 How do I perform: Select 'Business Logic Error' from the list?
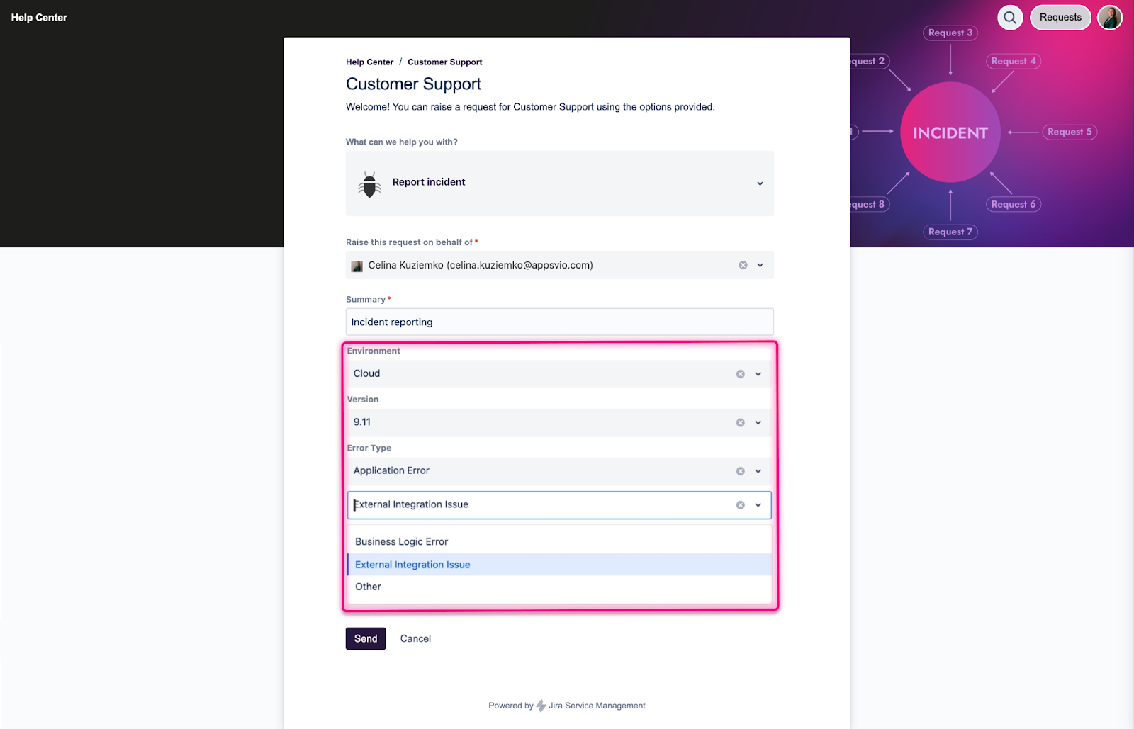(x=401, y=541)
